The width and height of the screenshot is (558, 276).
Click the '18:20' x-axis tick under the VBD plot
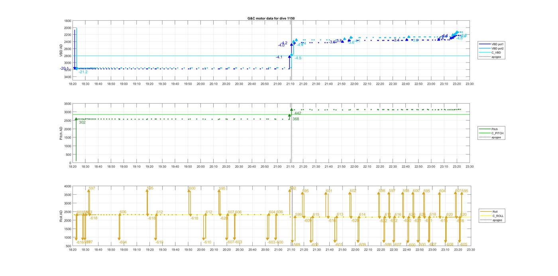pos(73,84)
